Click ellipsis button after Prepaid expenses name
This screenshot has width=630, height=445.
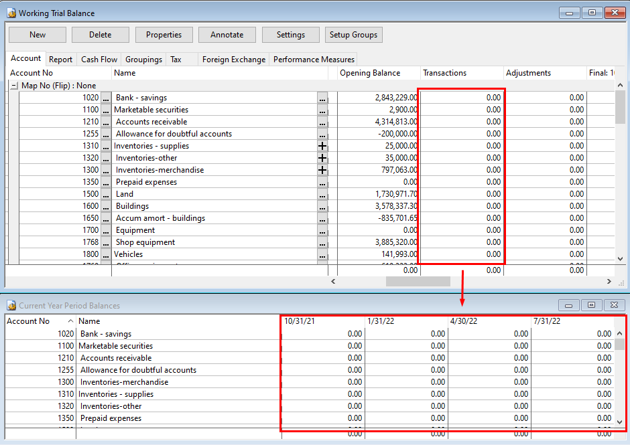click(322, 182)
